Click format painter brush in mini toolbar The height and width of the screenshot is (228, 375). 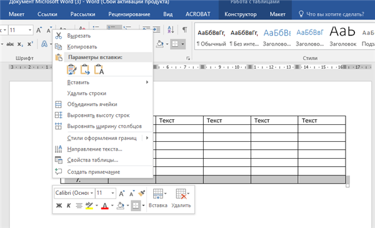[142, 193]
